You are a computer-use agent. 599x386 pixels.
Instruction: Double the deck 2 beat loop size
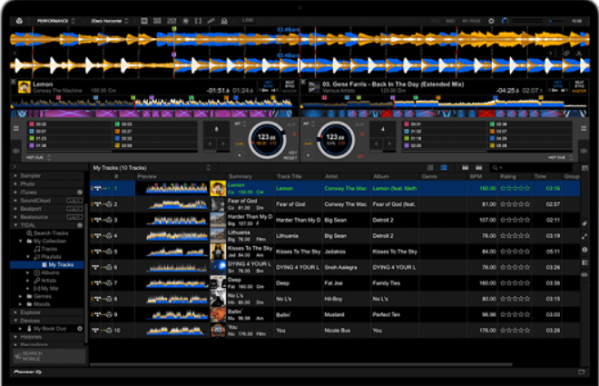pyautogui.click(x=389, y=144)
